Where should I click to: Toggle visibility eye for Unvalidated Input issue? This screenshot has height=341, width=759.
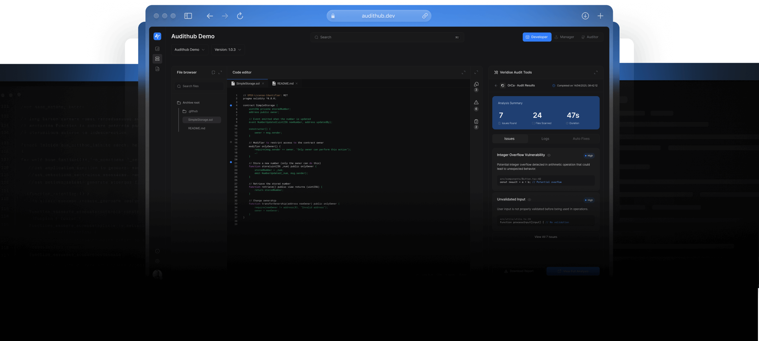click(x=529, y=200)
